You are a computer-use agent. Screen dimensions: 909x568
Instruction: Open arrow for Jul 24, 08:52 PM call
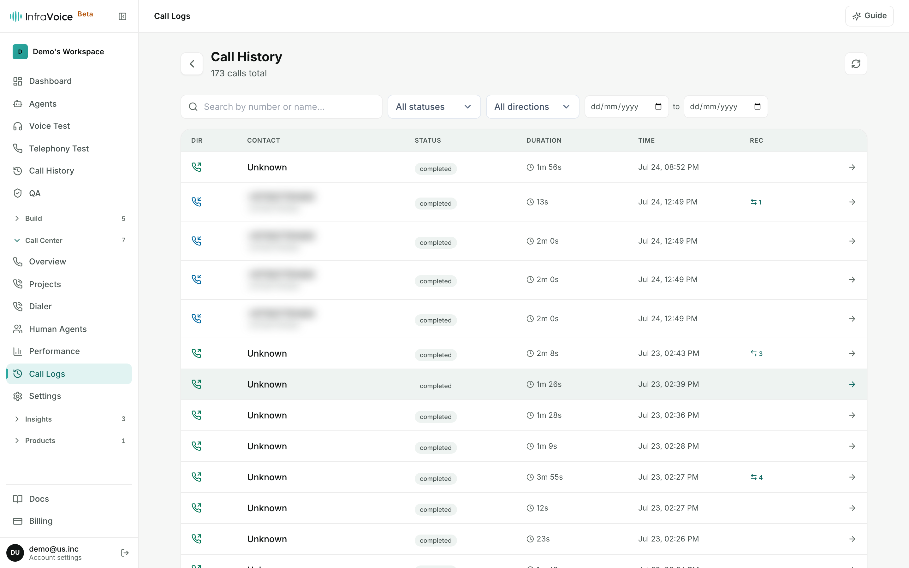point(852,167)
